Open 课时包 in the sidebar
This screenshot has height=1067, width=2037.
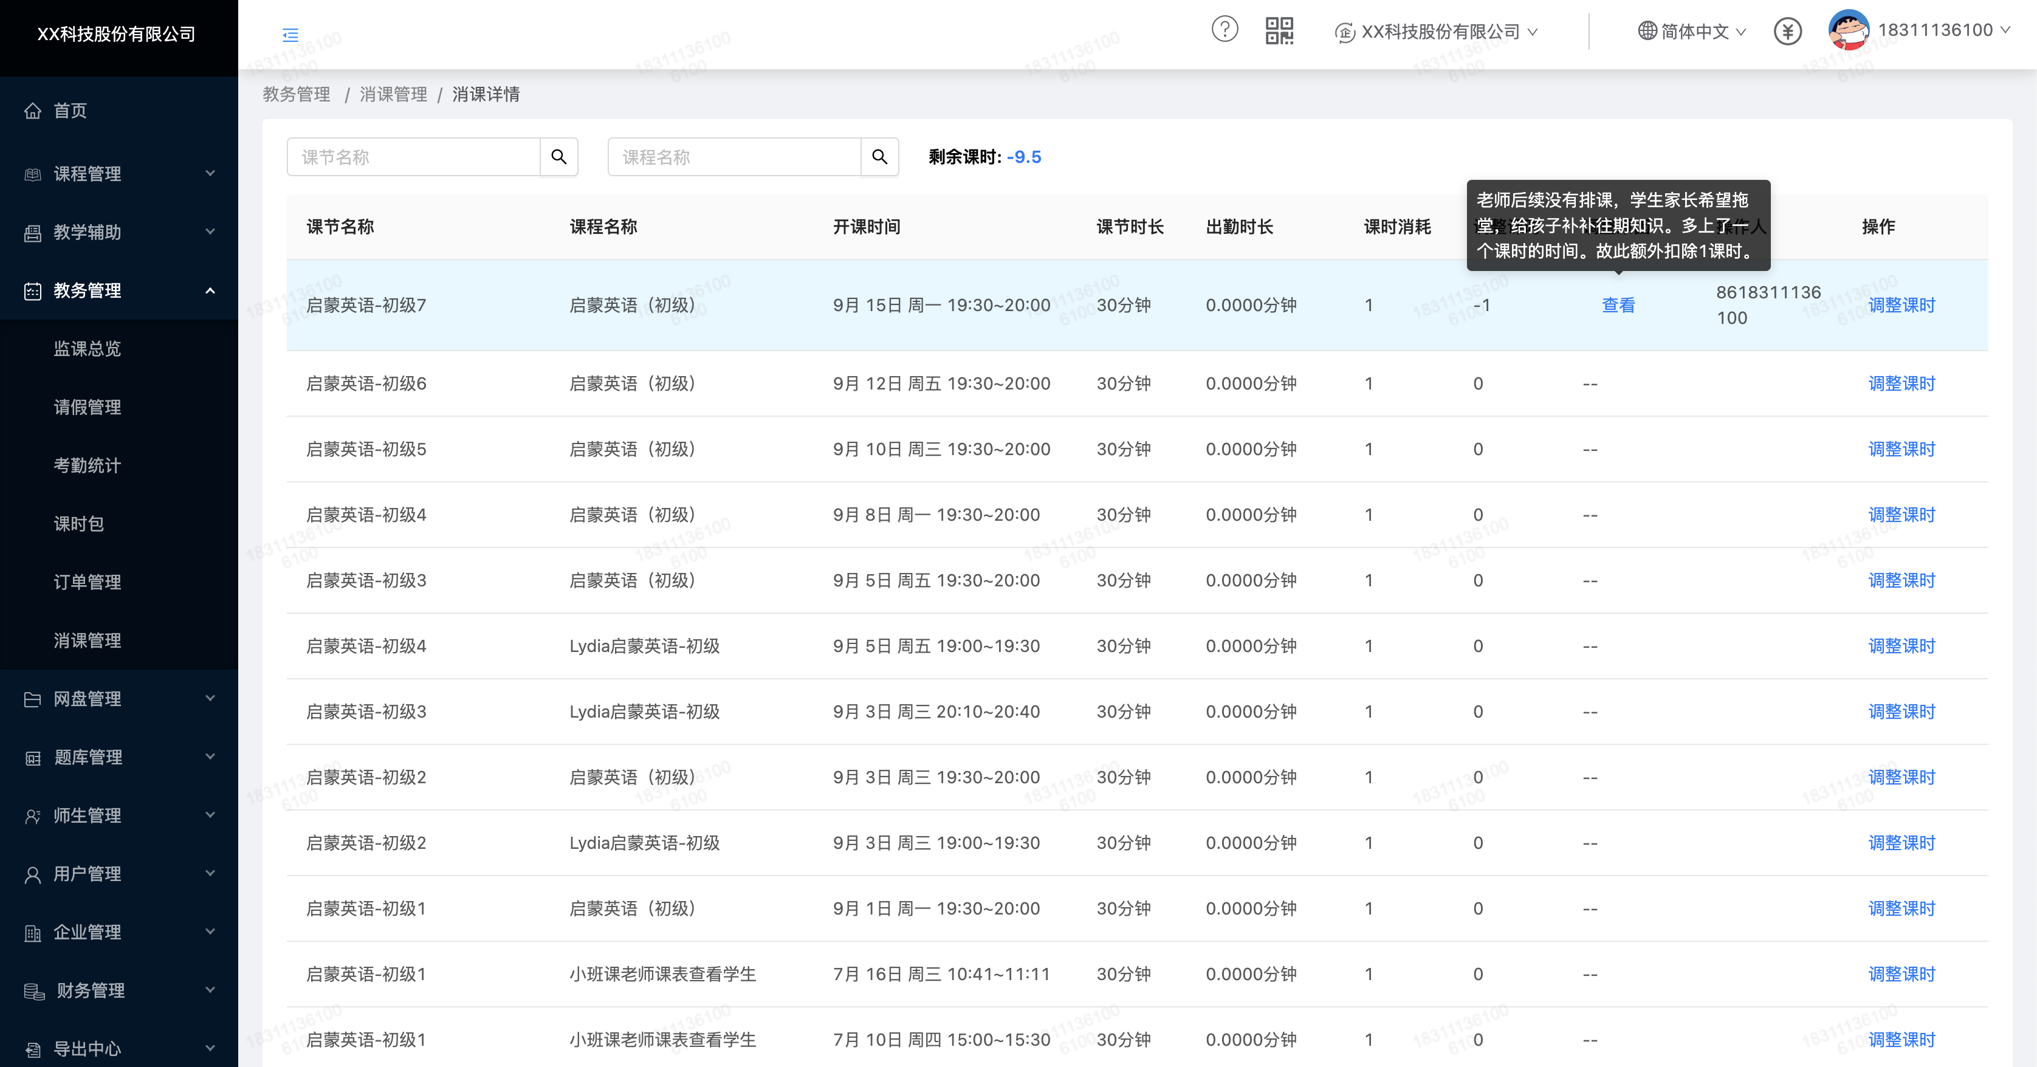click(79, 524)
